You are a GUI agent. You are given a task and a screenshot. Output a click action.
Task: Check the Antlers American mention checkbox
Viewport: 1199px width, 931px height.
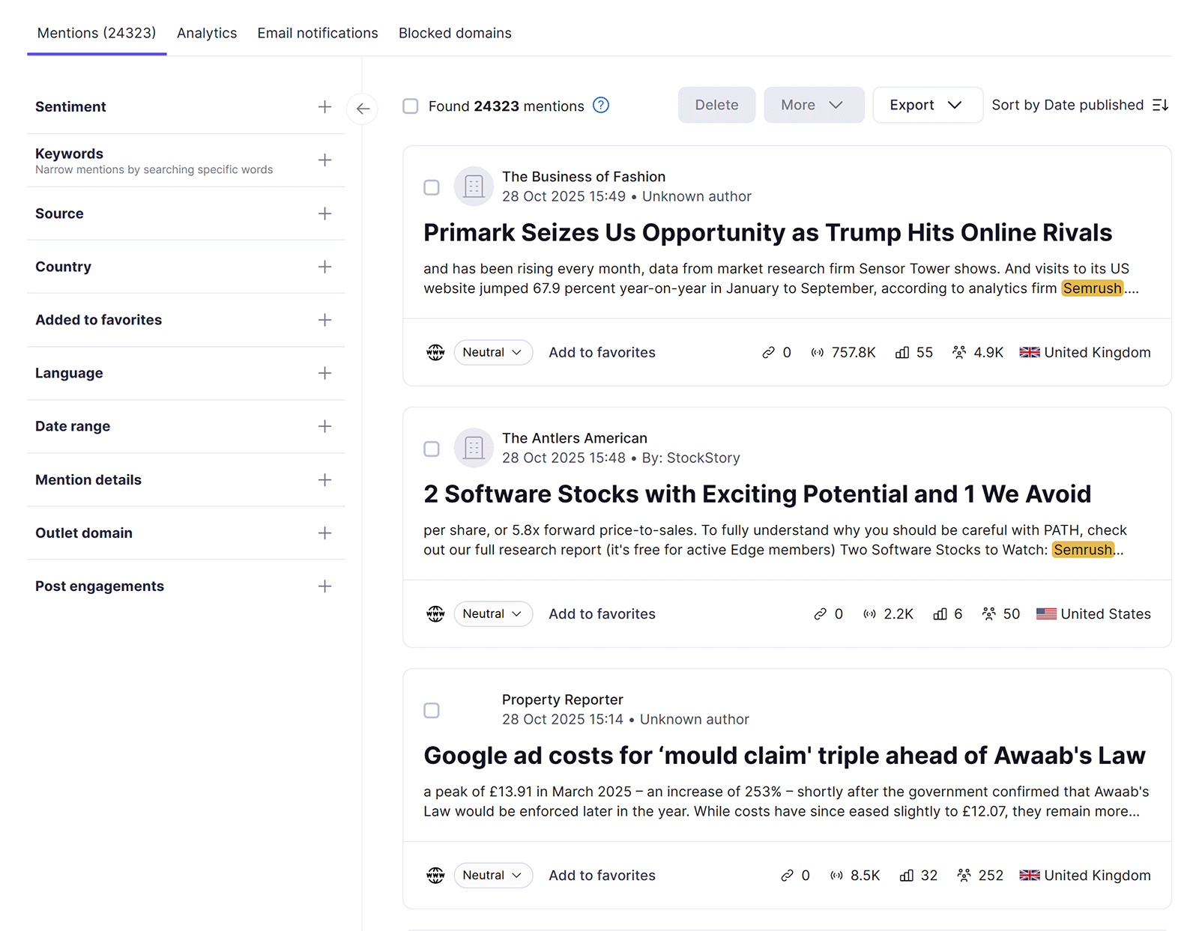[432, 449]
